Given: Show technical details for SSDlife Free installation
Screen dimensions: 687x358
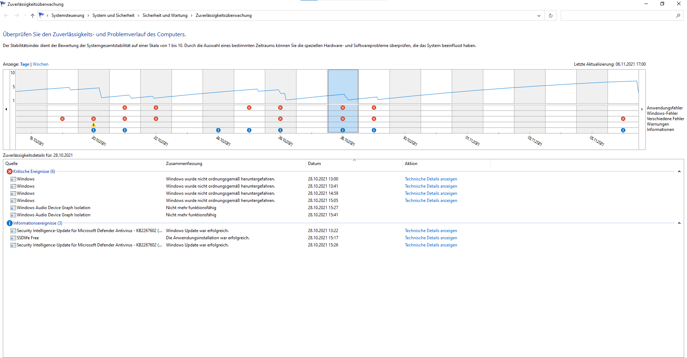Looking at the screenshot, I should coord(431,238).
